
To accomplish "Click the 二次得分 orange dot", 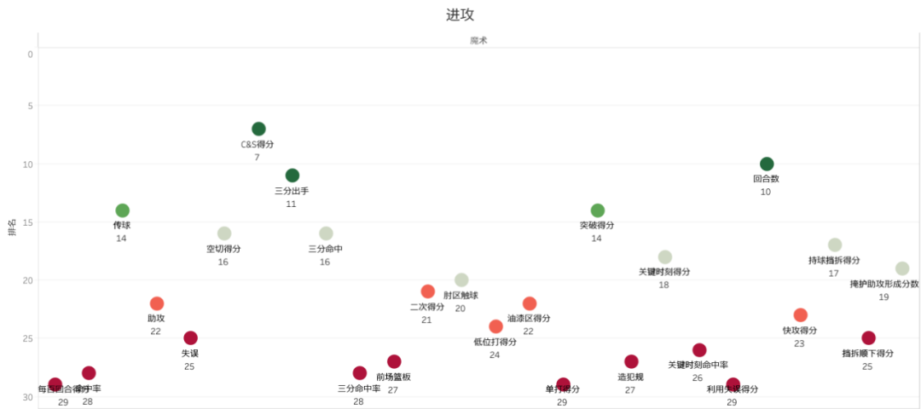I will (x=427, y=291).
